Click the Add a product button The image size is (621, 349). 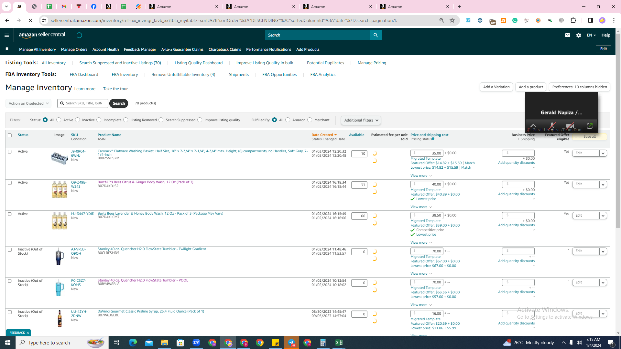(x=531, y=87)
